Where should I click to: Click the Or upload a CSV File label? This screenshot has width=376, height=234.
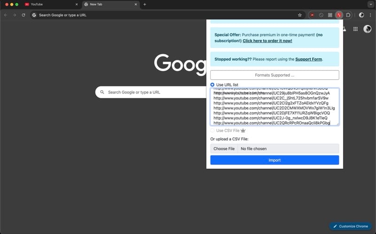point(229,139)
